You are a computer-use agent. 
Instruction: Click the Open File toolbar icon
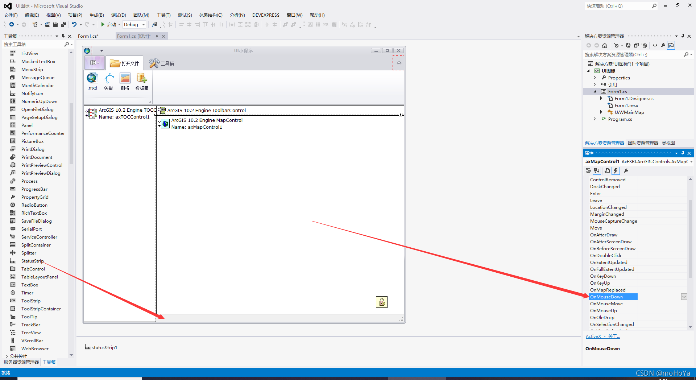[47, 25]
